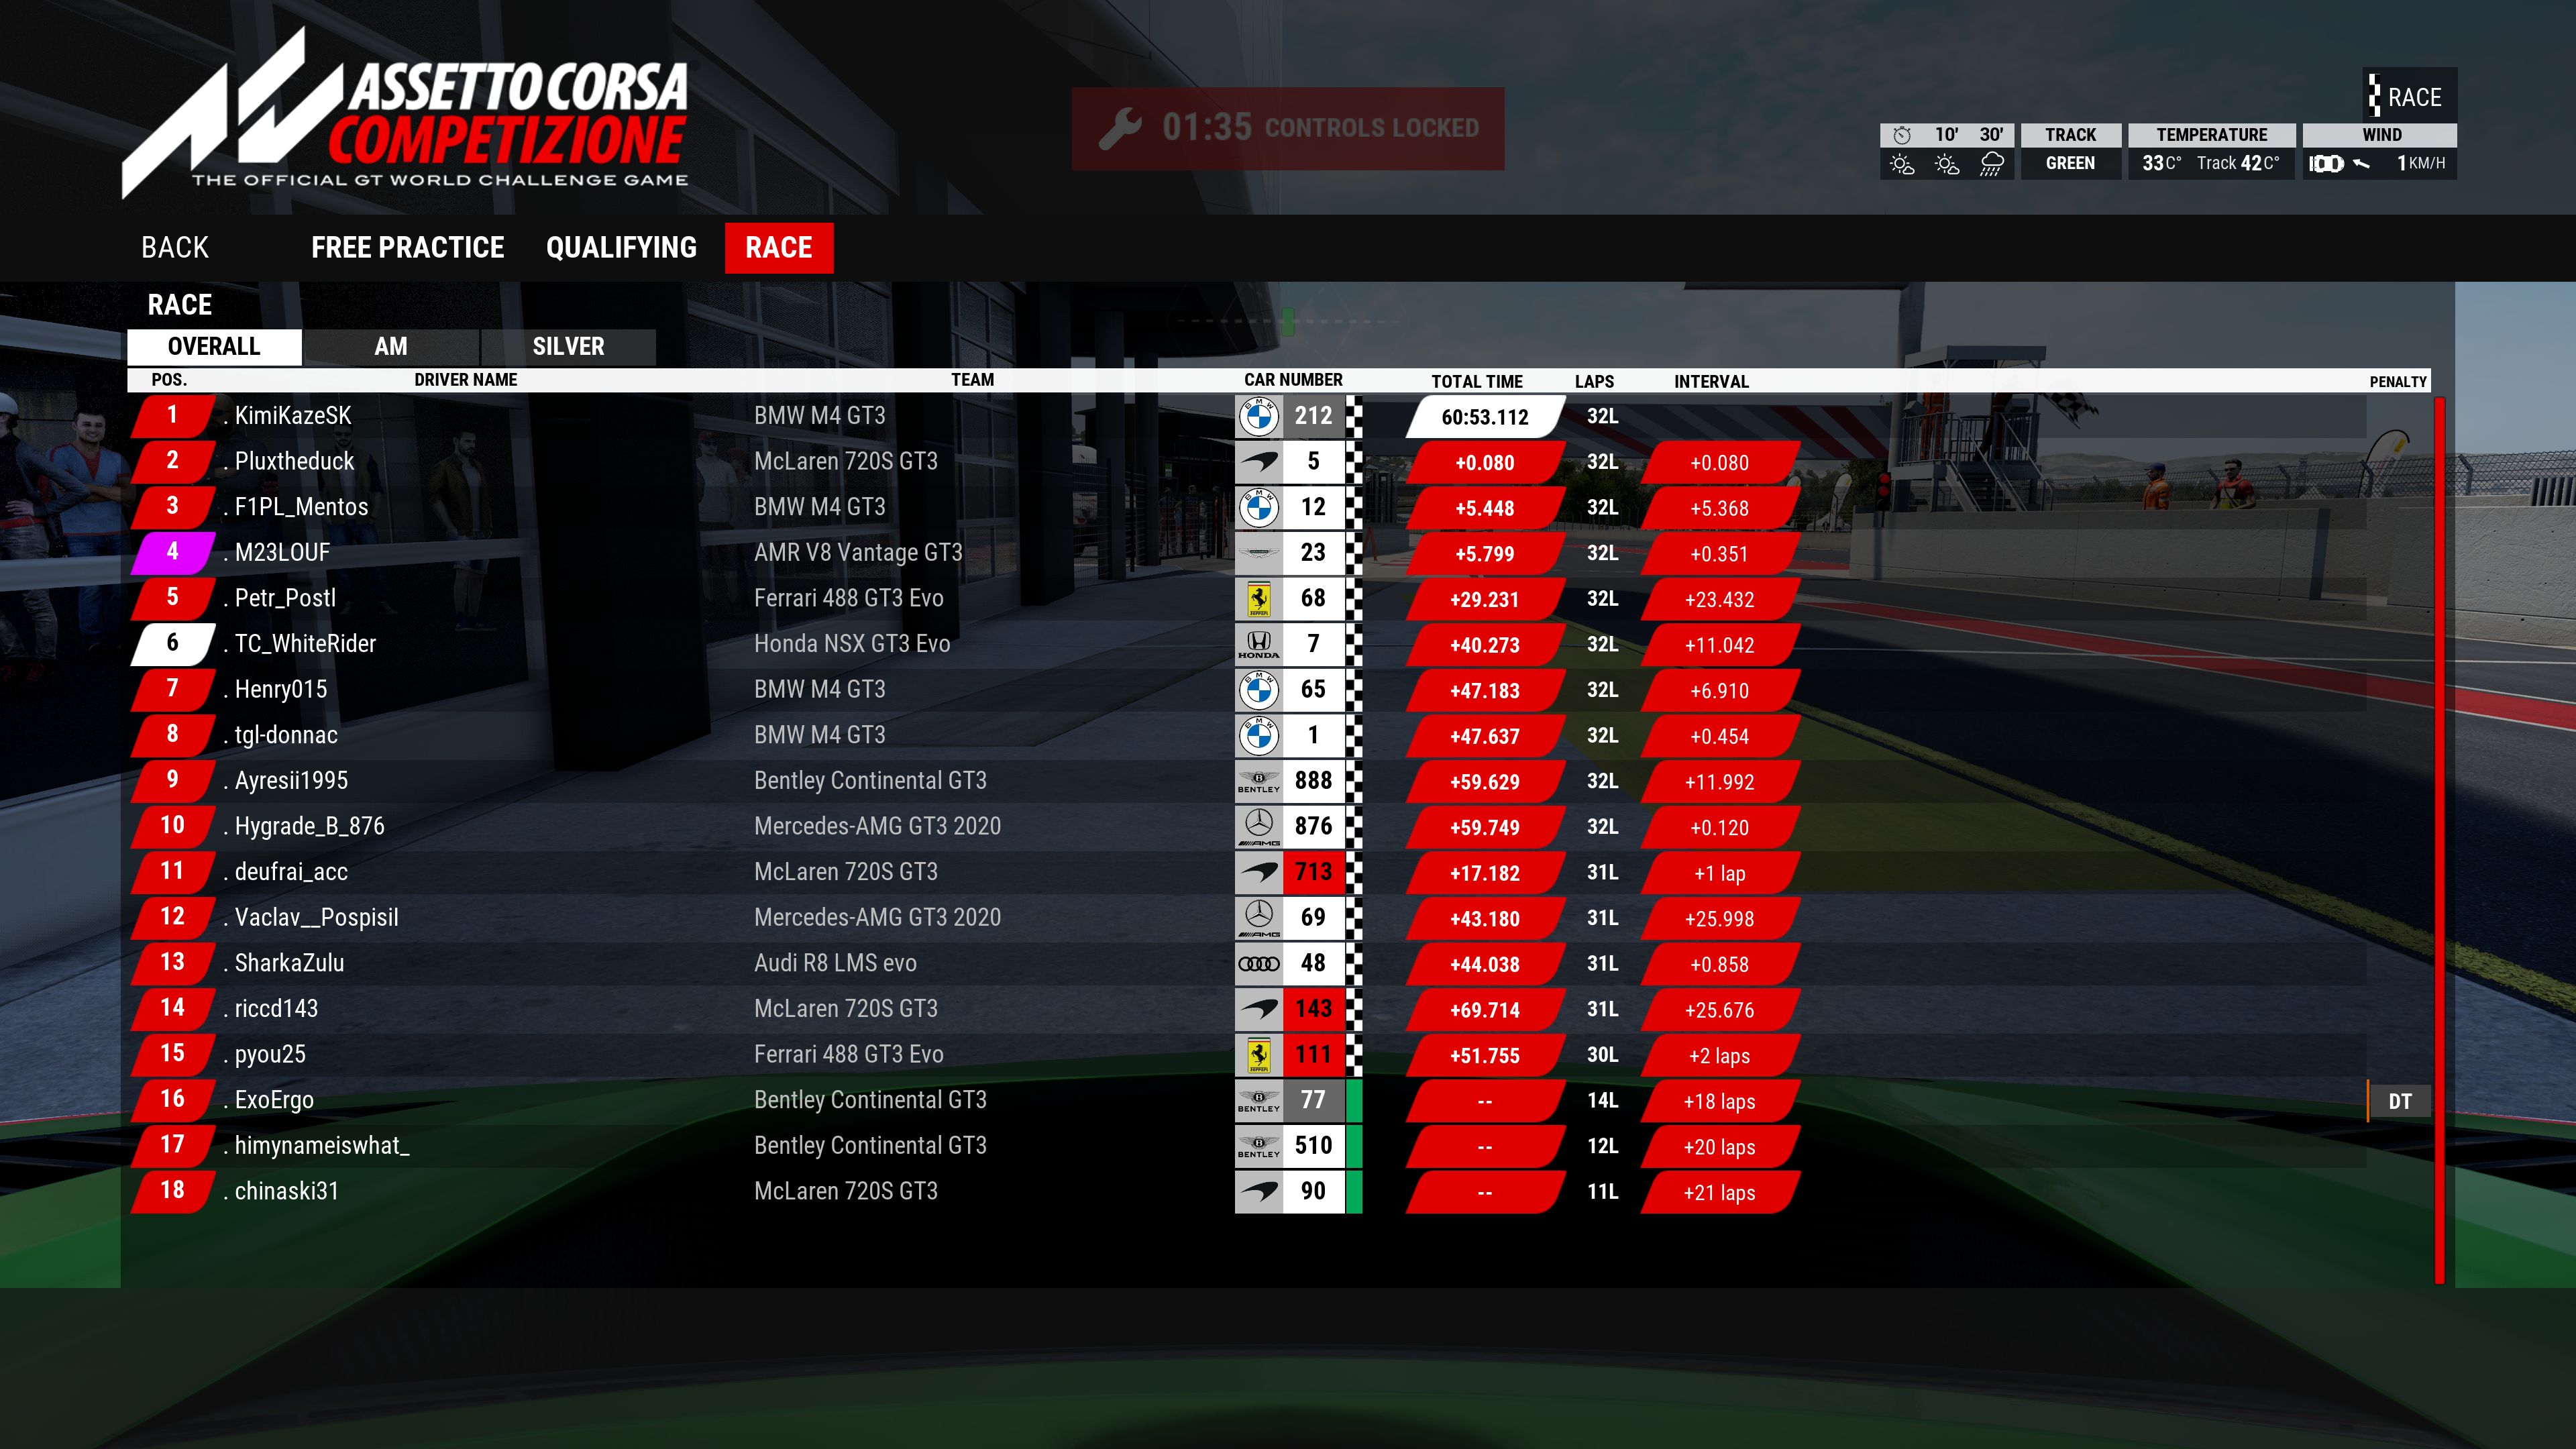
Task: Click the wrench icon in controls locked banner
Action: (x=1120, y=128)
